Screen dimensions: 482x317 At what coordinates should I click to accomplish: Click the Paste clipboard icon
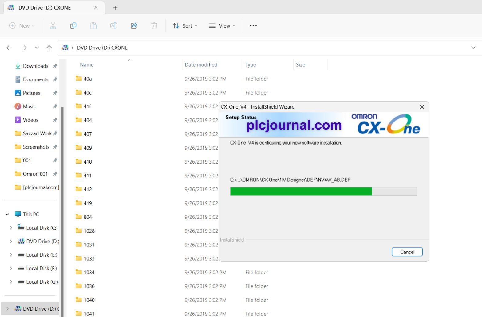pyautogui.click(x=93, y=26)
